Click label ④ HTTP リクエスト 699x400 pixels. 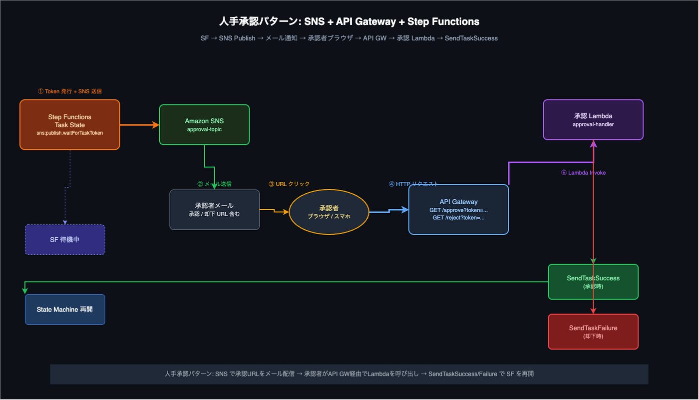point(413,184)
